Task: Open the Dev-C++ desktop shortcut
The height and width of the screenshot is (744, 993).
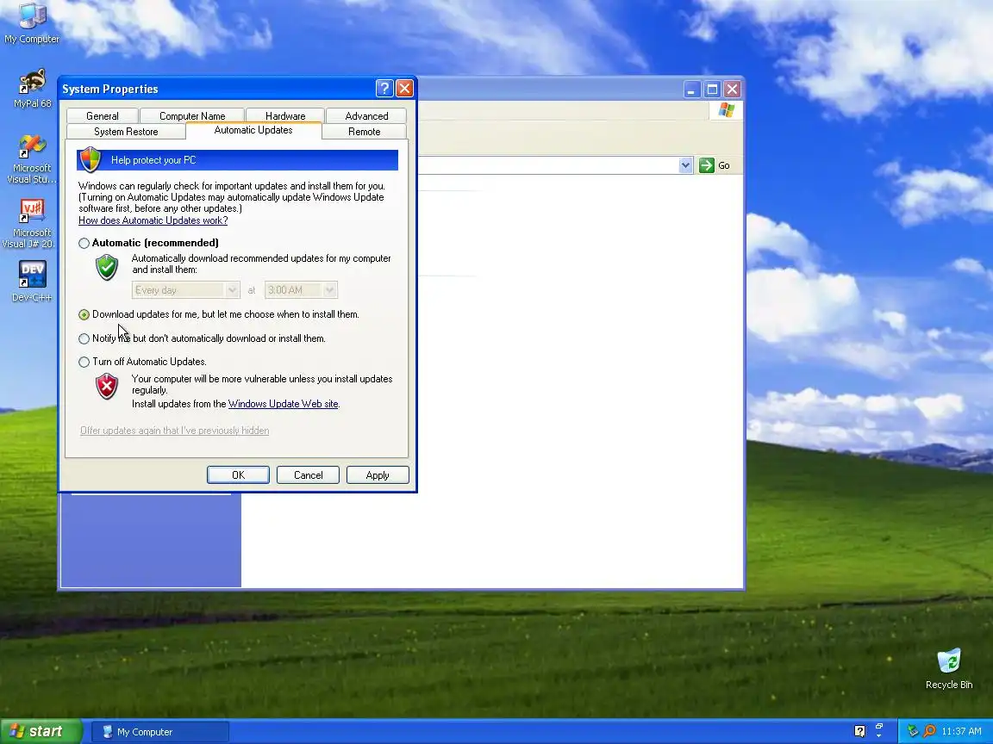Action: pyautogui.click(x=32, y=281)
